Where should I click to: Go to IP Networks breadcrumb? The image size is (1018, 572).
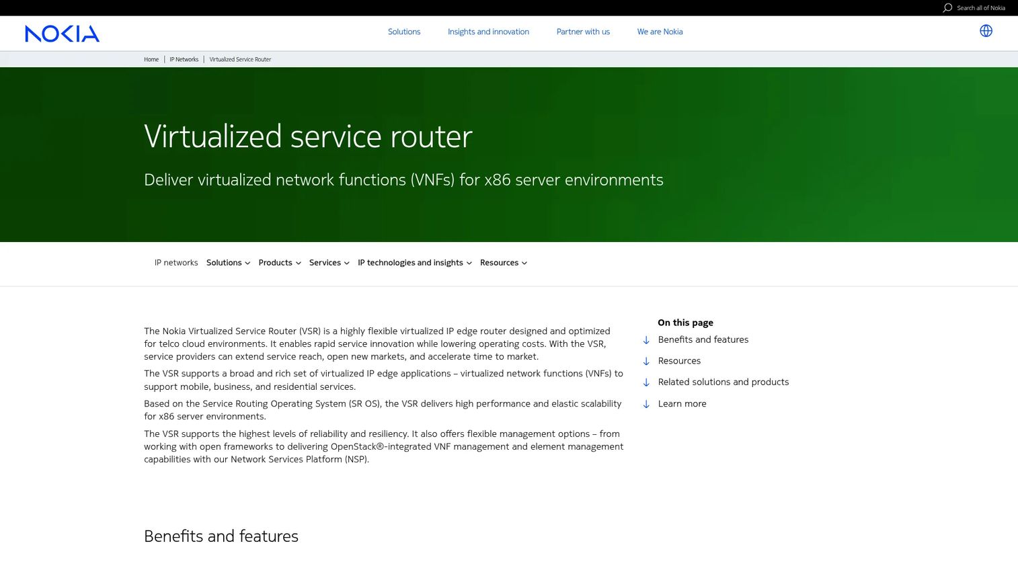pos(184,59)
